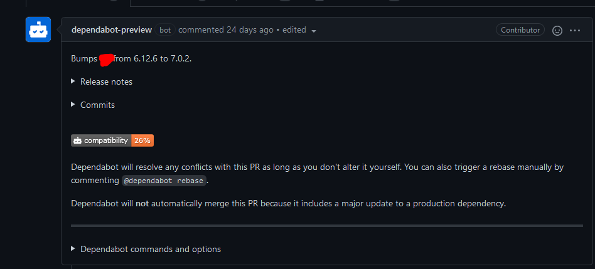Click the Contributor badge
Screen dimensions: 595x269
(520, 30)
